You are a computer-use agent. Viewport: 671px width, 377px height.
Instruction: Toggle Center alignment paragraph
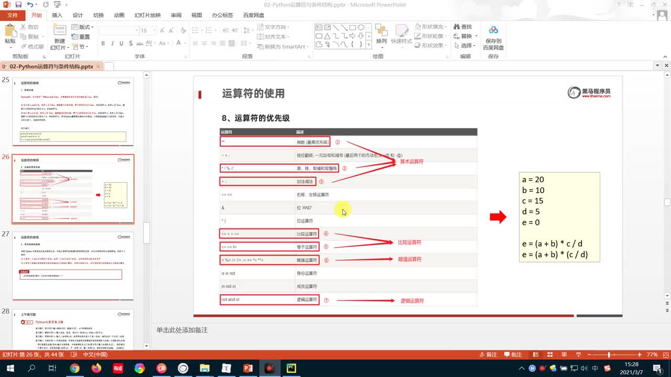pyautogui.click(x=203, y=43)
